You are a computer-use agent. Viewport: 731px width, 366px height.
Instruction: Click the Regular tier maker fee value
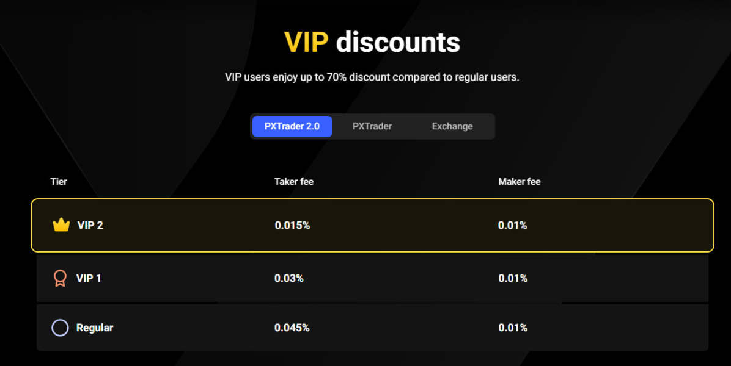513,328
